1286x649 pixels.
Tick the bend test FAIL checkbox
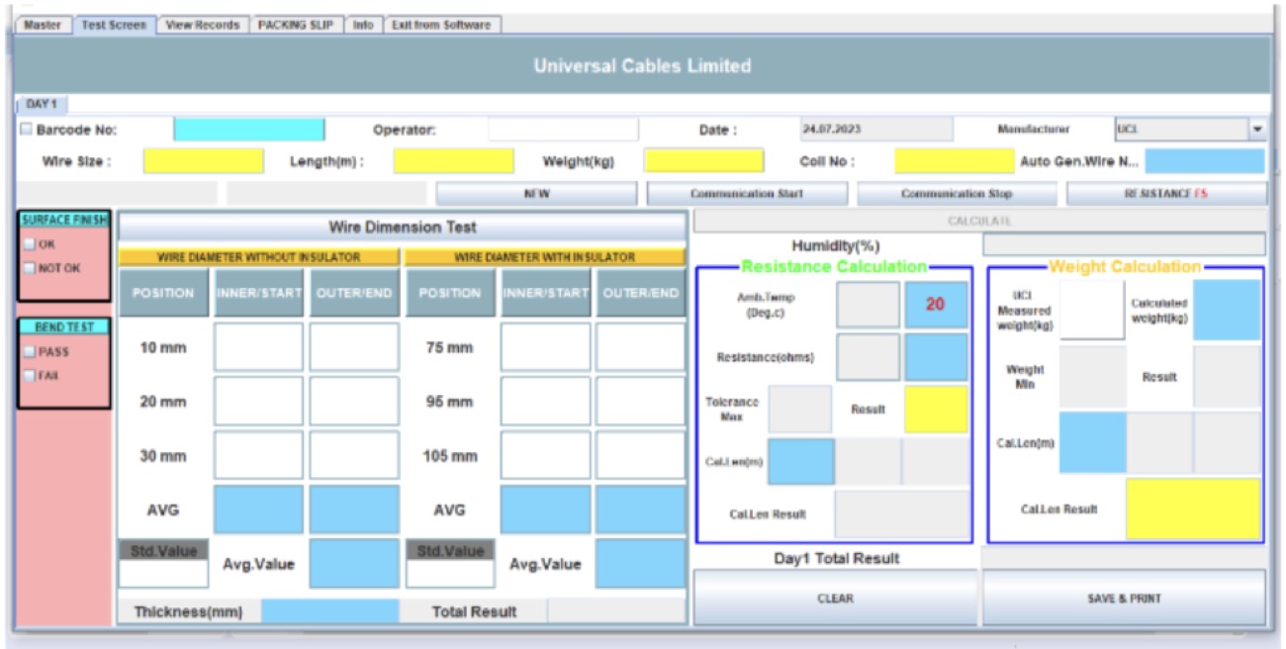[x=30, y=375]
